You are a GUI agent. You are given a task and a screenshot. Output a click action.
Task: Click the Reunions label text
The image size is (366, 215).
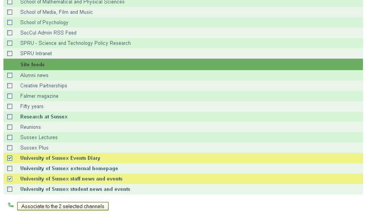coord(31,127)
